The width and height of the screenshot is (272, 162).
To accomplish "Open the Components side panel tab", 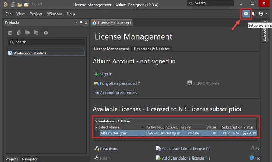I will [265, 31].
